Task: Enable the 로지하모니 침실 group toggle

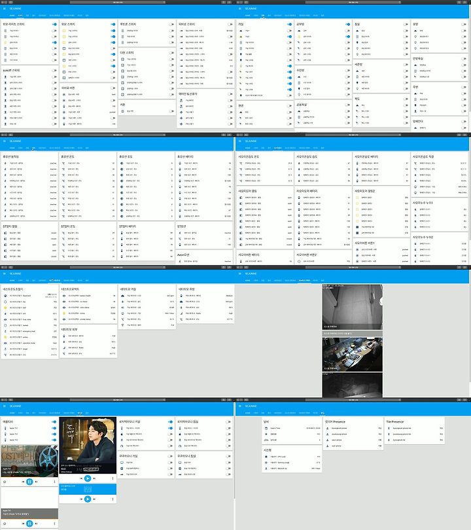Action: [229, 422]
